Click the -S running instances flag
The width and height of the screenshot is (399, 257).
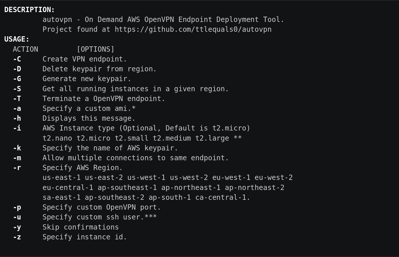pos(17,89)
